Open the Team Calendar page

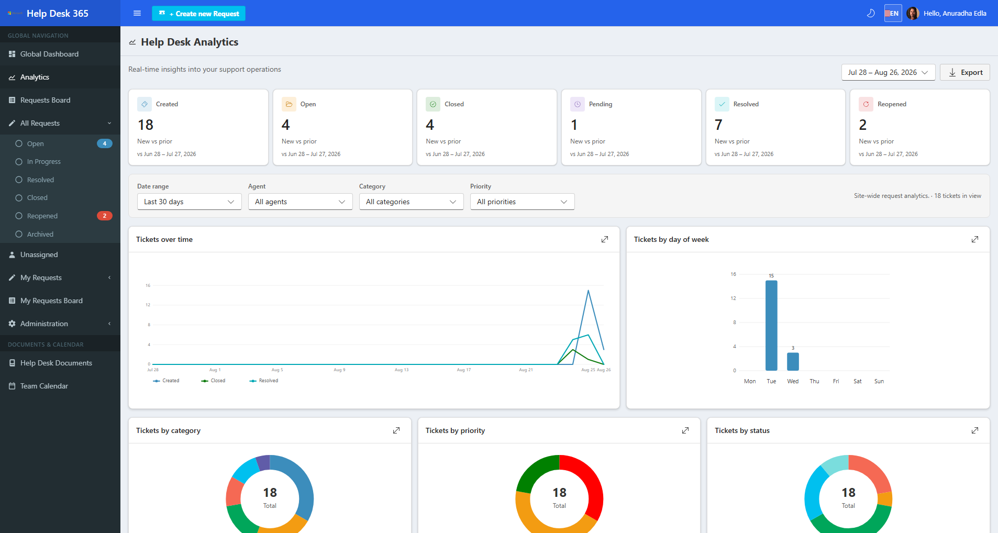coord(60,386)
